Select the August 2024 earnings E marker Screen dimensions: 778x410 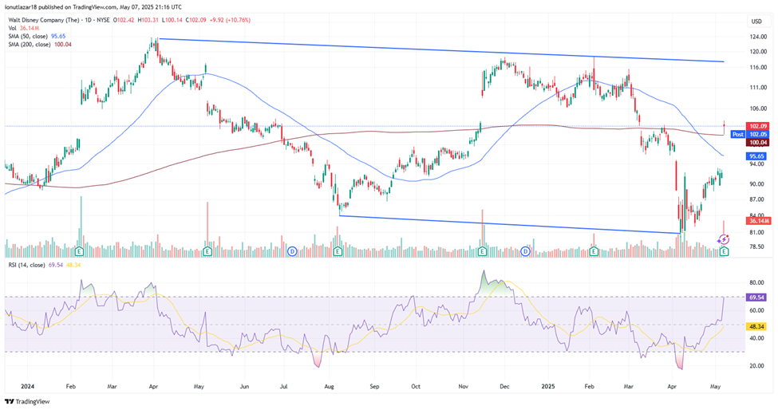tap(338, 251)
